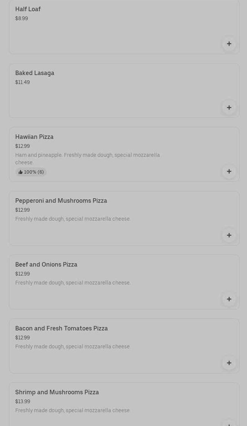
Task: Click the $8.99 Half Loaf price
Action: point(22,19)
